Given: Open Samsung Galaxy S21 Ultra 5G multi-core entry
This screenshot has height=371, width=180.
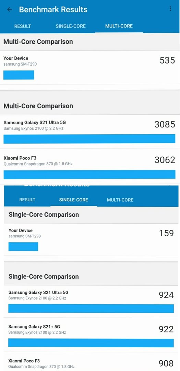Looking at the screenshot, I should click(x=90, y=132).
